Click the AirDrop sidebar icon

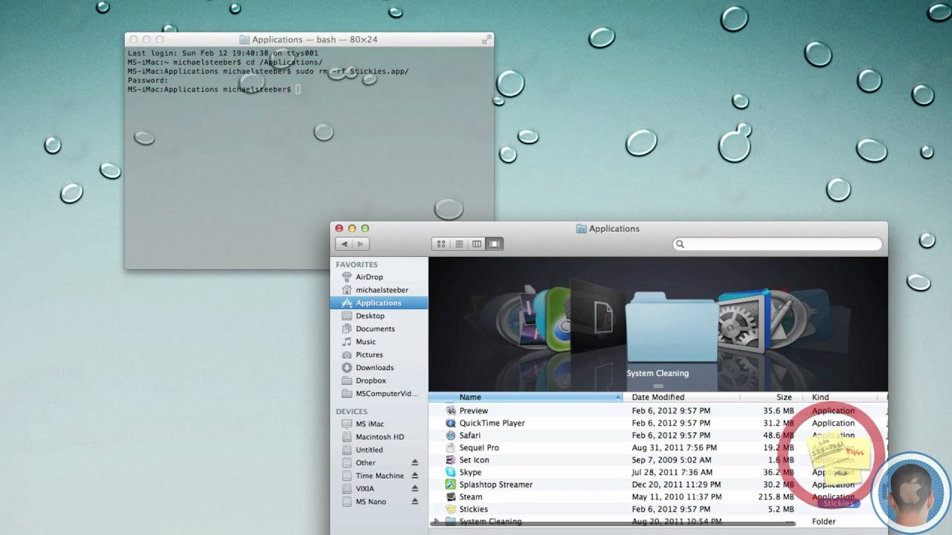(x=347, y=277)
